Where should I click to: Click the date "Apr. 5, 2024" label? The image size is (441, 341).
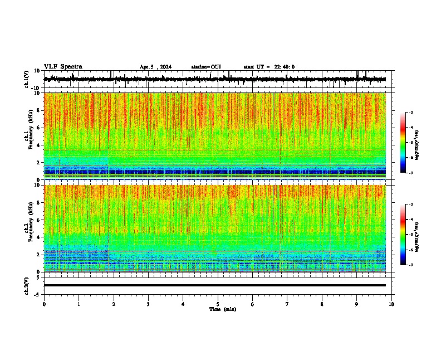click(x=155, y=67)
